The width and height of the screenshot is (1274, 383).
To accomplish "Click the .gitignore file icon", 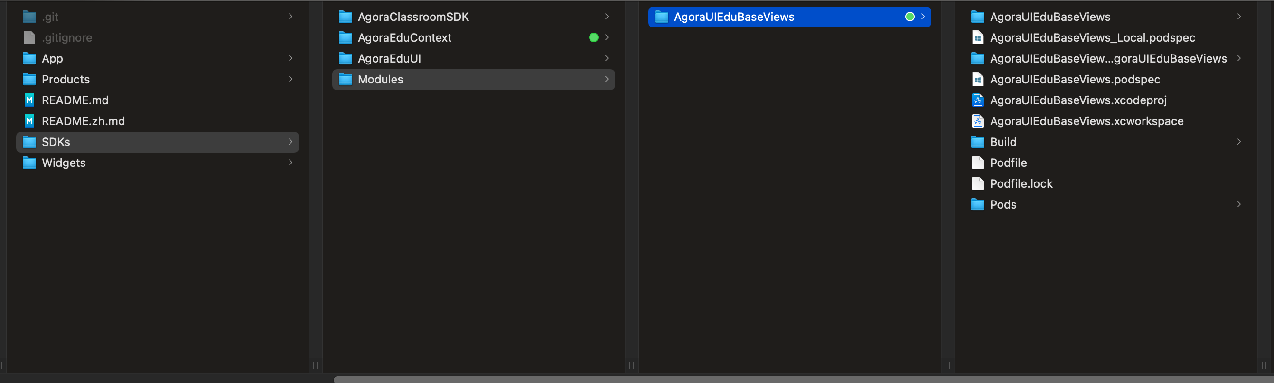I will (30, 37).
